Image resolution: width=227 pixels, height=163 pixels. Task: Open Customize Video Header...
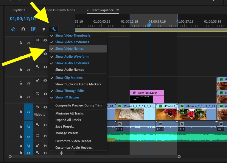[x=78, y=141]
